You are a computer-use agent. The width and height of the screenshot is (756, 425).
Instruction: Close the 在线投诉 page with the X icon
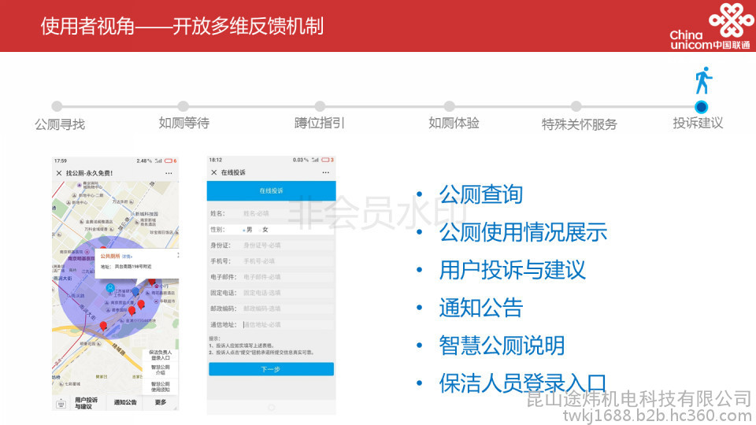click(214, 172)
